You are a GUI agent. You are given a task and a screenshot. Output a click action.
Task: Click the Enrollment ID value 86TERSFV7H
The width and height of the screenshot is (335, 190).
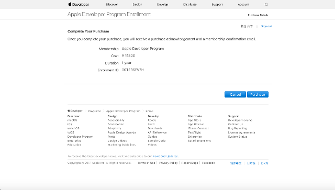133,70
